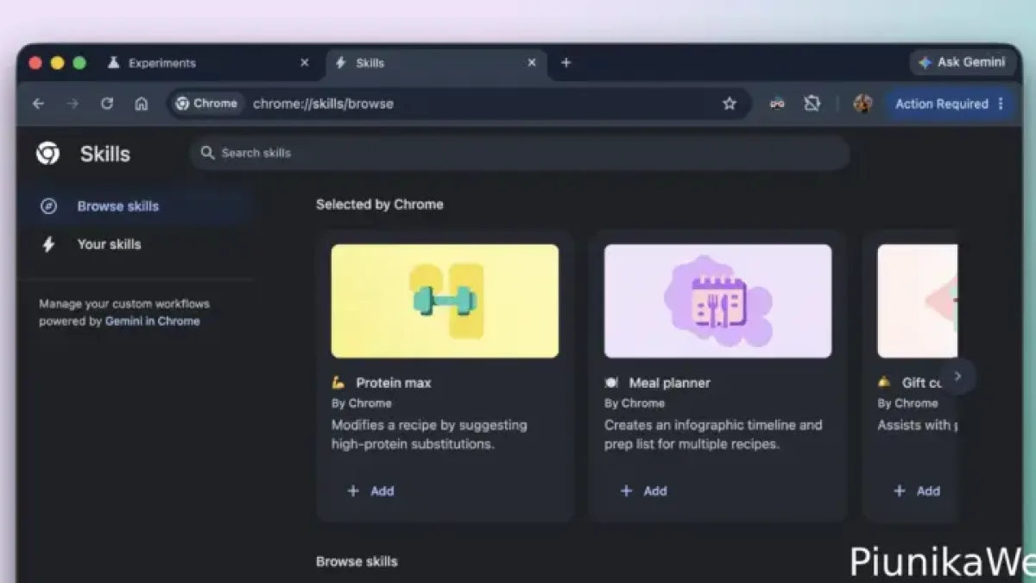Click the green window fullscreen button

79,63
